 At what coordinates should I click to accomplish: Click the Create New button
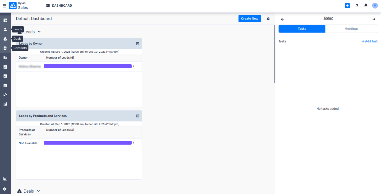(249, 18)
